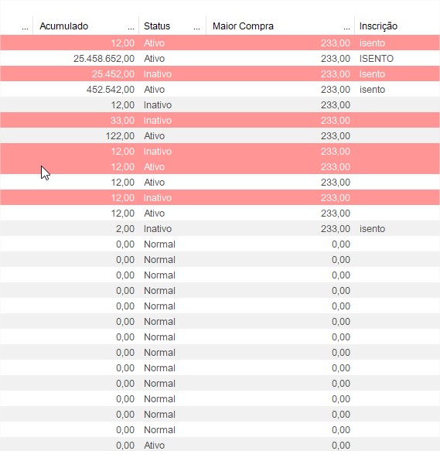Viewport: 440px width, 451px height.
Task: Sort by the Status column header
Action: 157,26
